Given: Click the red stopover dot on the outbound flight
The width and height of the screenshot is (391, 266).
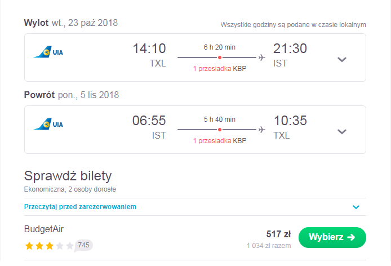Looking at the screenshot, I should (219, 57).
